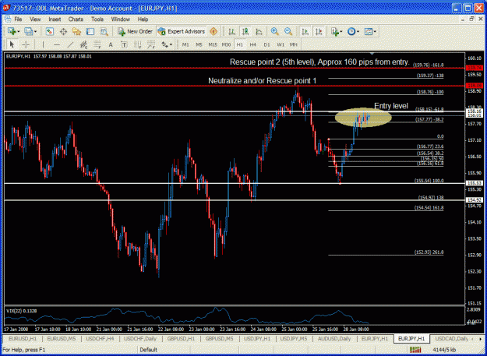The image size is (487, 356).
Task: Open the Insert menu
Action: pyautogui.click(x=55, y=19)
